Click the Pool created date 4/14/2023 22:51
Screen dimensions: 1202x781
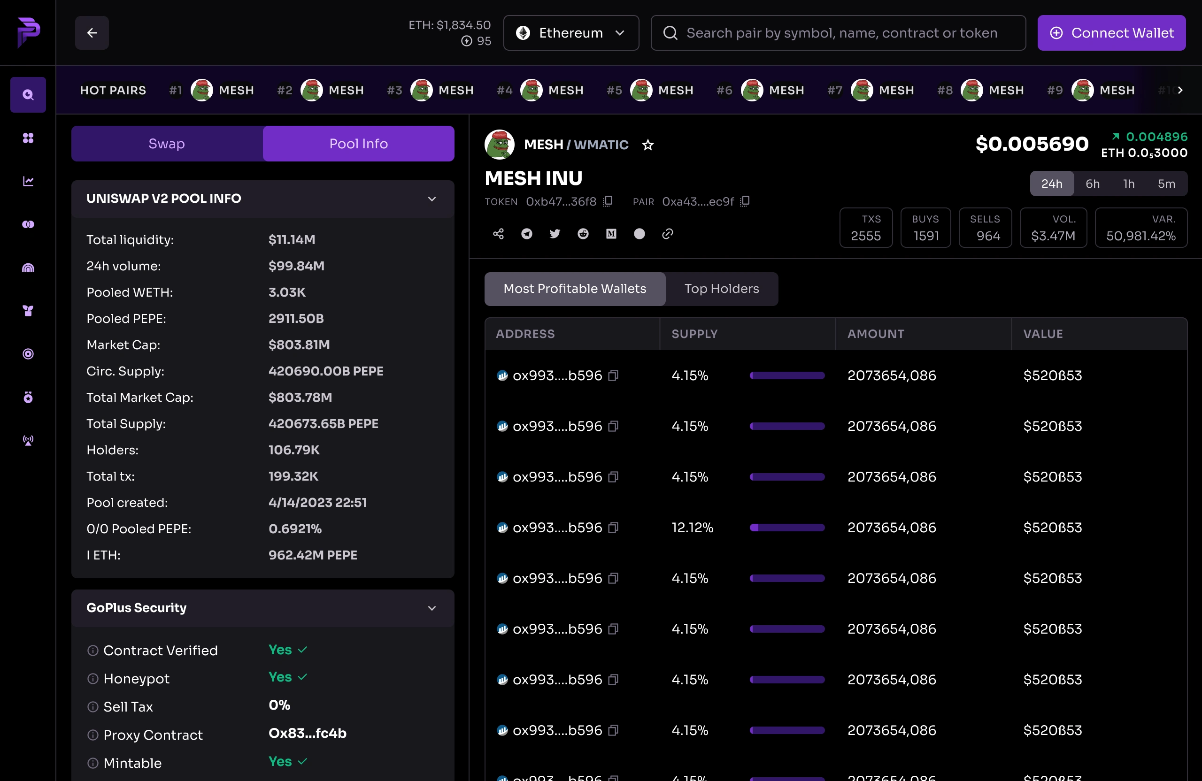point(318,503)
